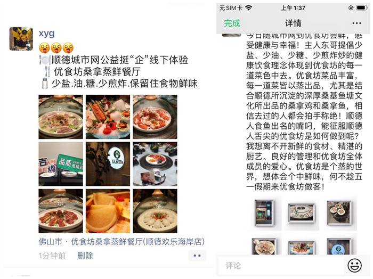Viewport: 373px width, 279px height.
Task: Tap the 评论 comment input field
Action: coord(281,265)
